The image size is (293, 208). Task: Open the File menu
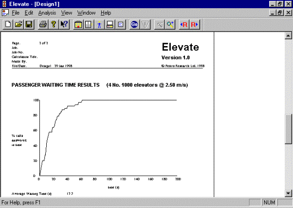(16, 12)
